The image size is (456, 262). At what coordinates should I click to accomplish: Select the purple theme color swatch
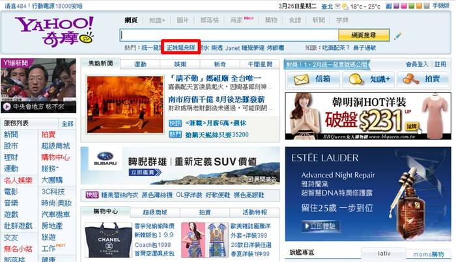point(396,6)
